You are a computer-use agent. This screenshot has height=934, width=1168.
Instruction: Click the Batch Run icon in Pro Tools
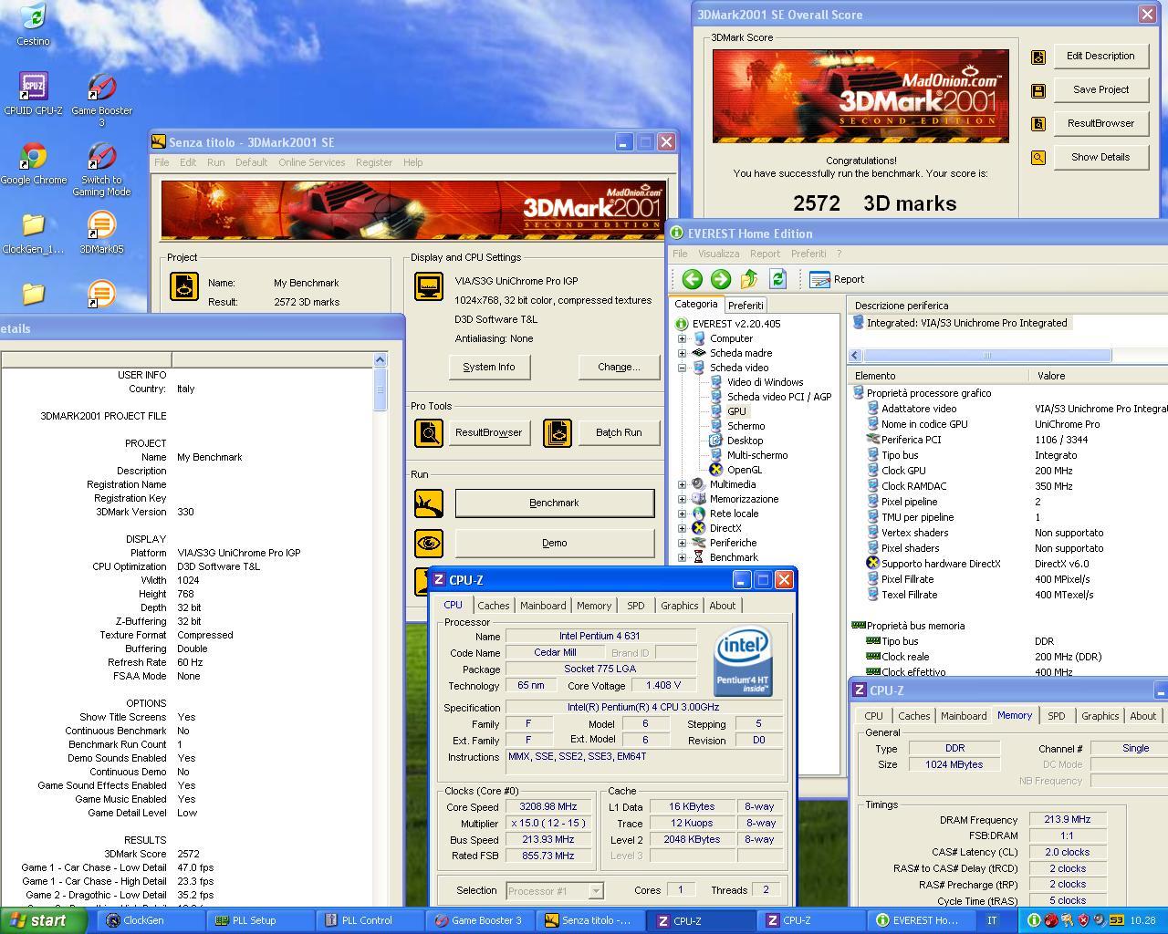tap(558, 432)
